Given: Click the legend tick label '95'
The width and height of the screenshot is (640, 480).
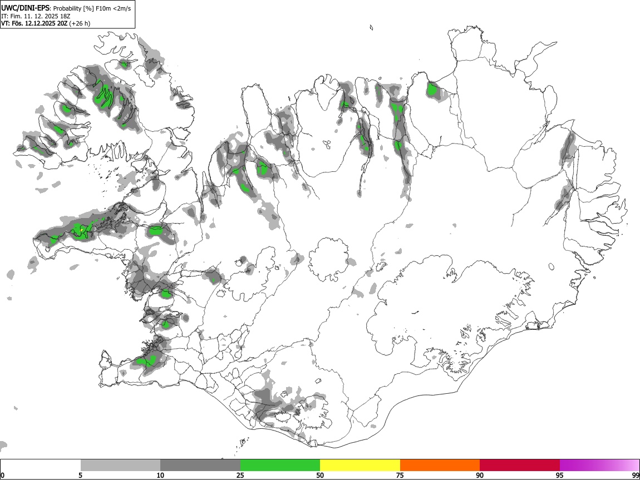Looking at the screenshot, I should [x=560, y=475].
